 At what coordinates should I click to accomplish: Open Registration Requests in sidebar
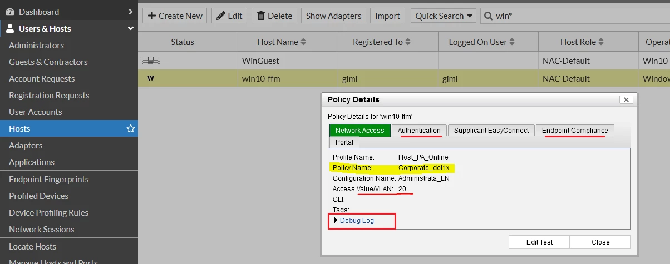(x=49, y=95)
